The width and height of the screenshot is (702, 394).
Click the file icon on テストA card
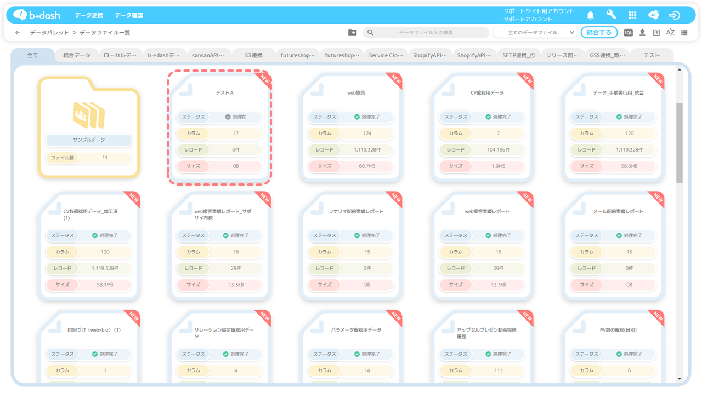186,90
